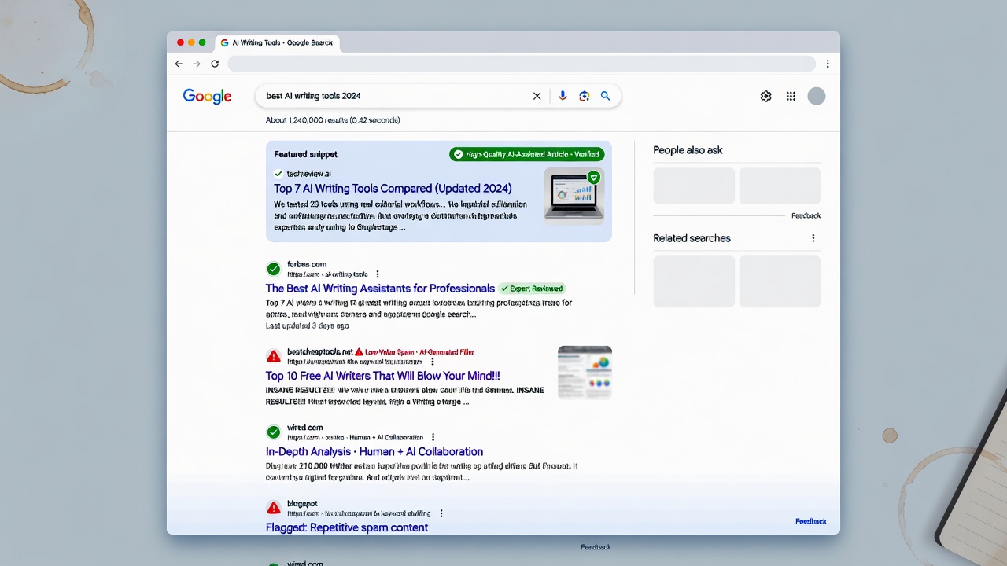This screenshot has height=566, width=1007.
Task: Click the High-Quality AI-Assisted Article Verified badge
Action: (x=526, y=154)
